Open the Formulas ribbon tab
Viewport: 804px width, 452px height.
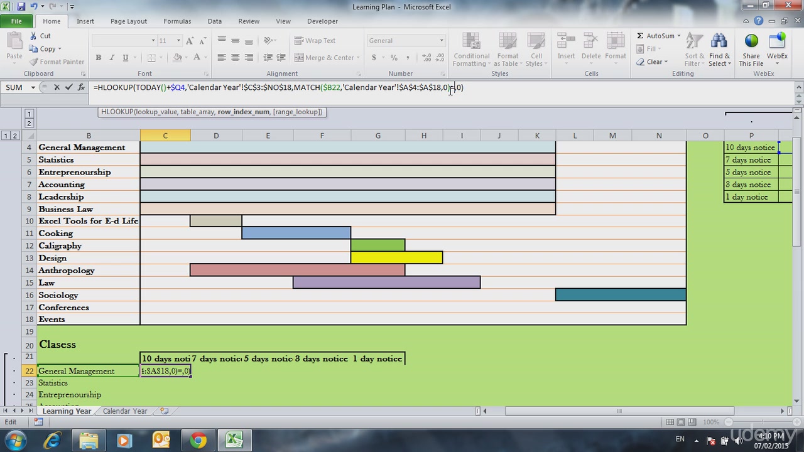177,21
